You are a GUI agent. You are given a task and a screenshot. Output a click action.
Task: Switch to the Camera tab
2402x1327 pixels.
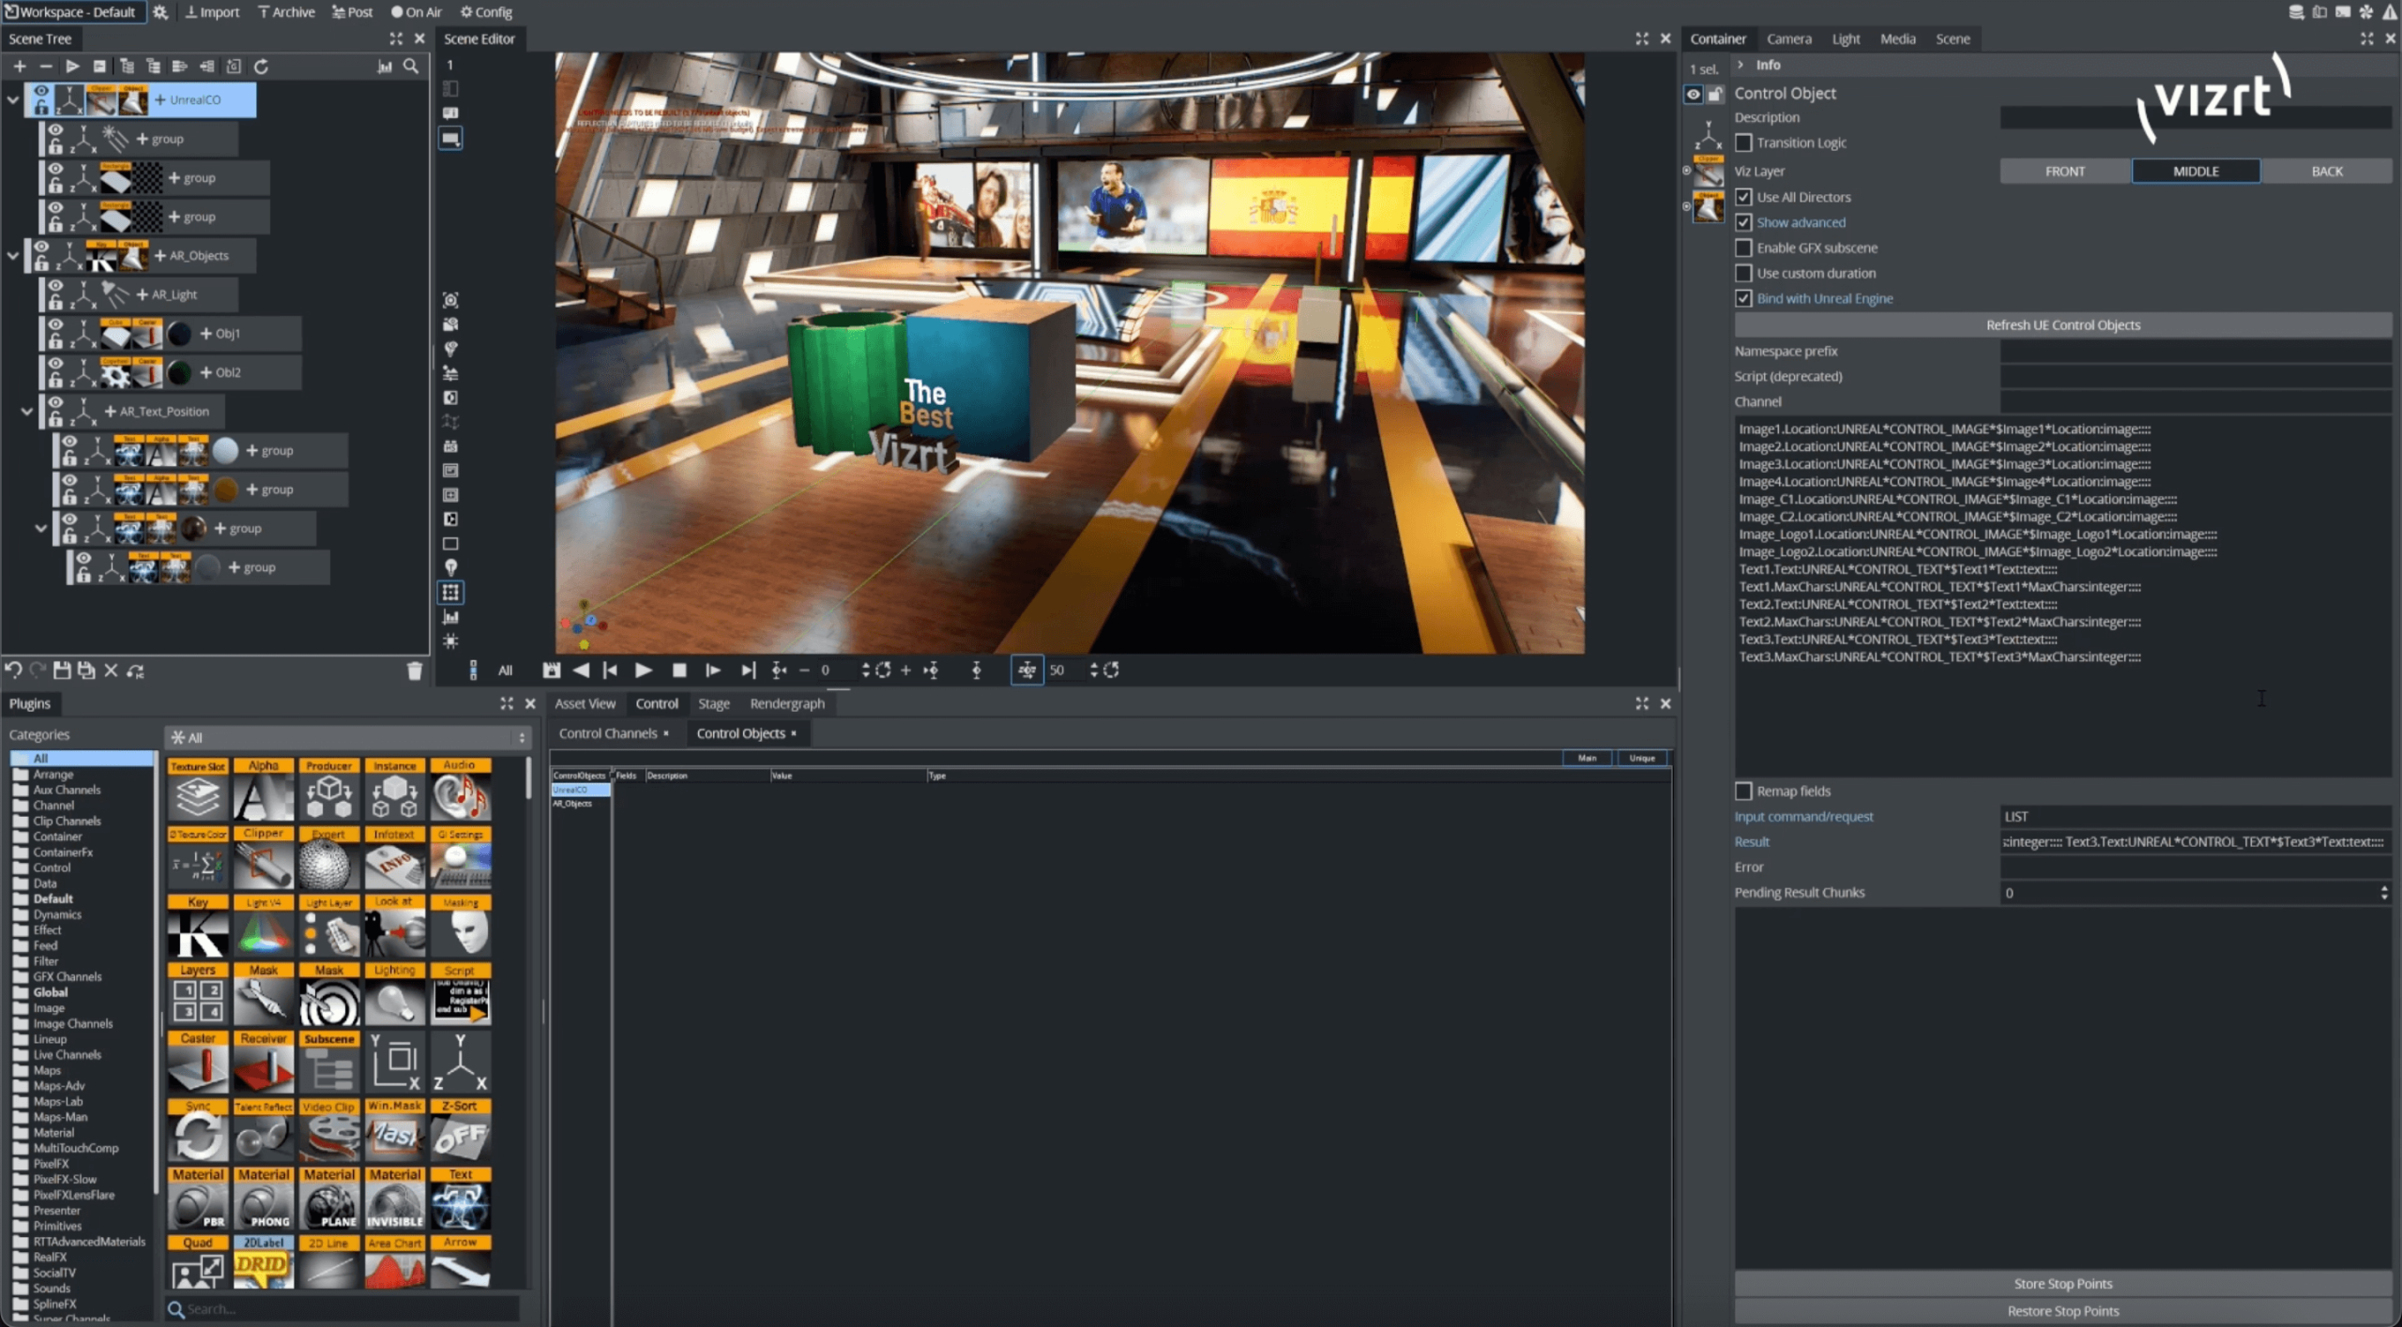tap(1788, 38)
